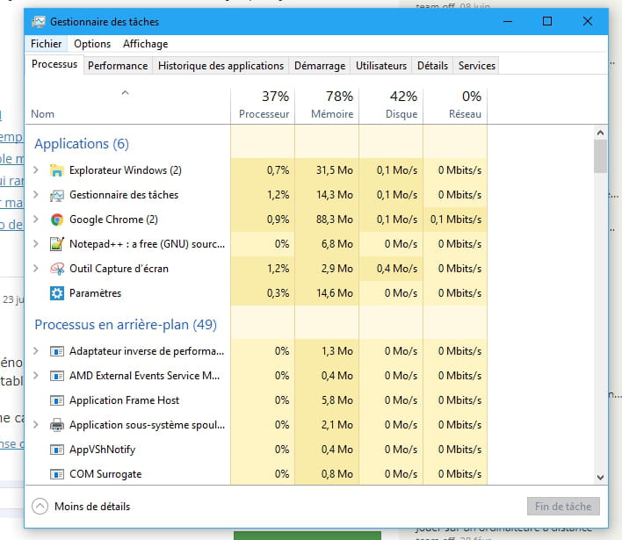Click the Paramètres gear icon
The width and height of the screenshot is (622, 540).
pos(57,293)
